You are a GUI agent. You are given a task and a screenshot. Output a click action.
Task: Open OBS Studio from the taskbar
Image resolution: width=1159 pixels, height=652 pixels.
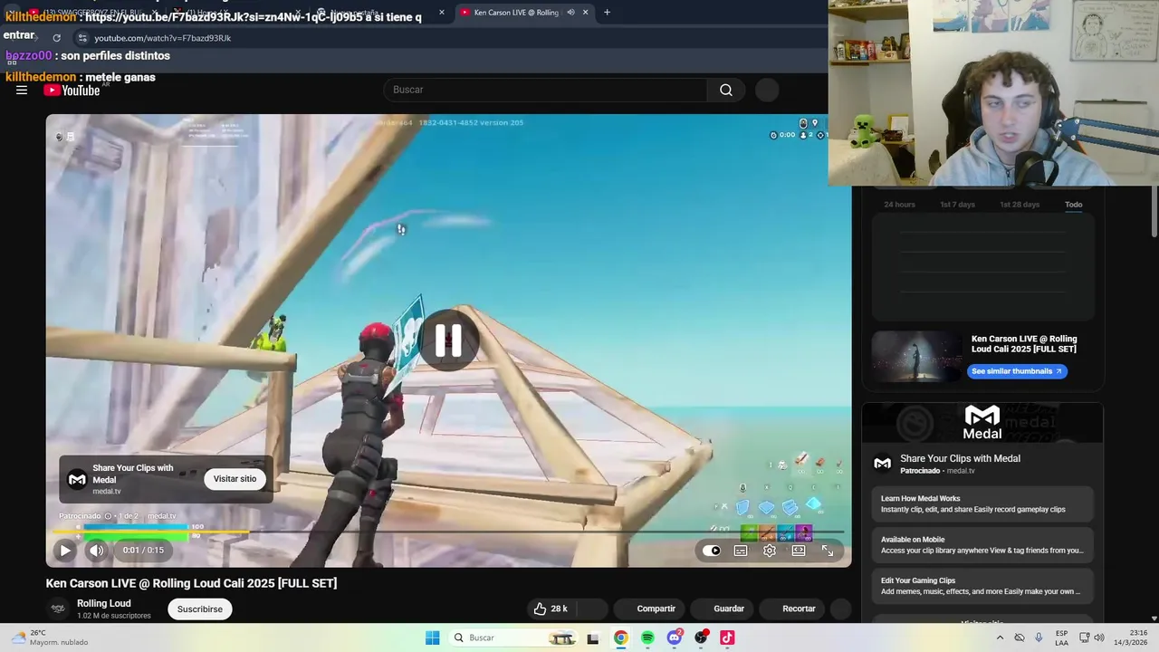pos(701,638)
